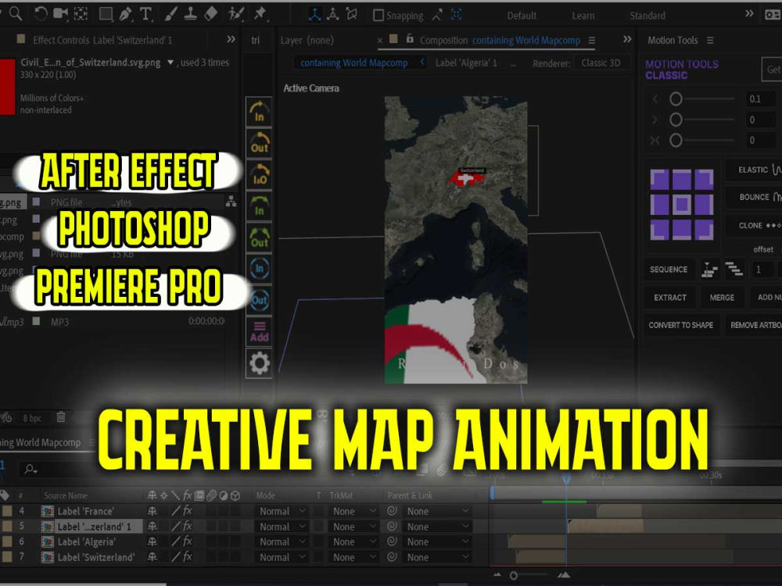Viewport: 782px width, 586px height.
Task: Activate Local Axis mode icon
Action: click(314, 15)
